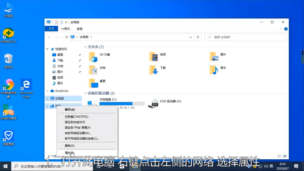This screenshot has width=304, height=171.
Task: Click the 搜索"此电脑" search box
Action: click(x=245, y=37)
